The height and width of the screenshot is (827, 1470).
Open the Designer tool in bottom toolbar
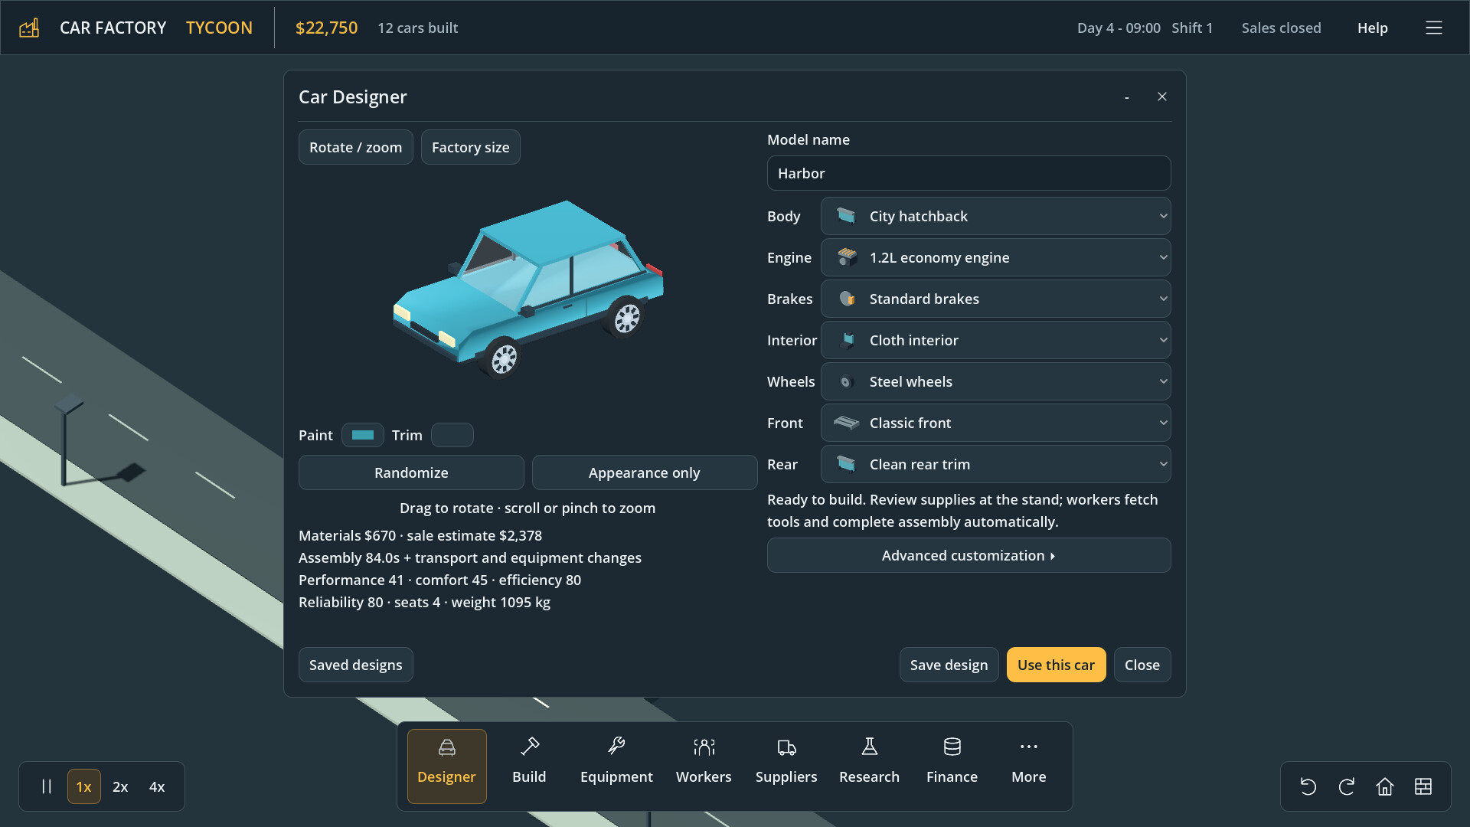click(446, 766)
